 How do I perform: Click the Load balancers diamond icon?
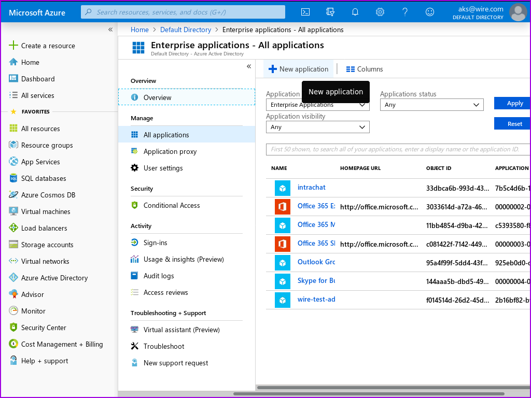coord(13,228)
